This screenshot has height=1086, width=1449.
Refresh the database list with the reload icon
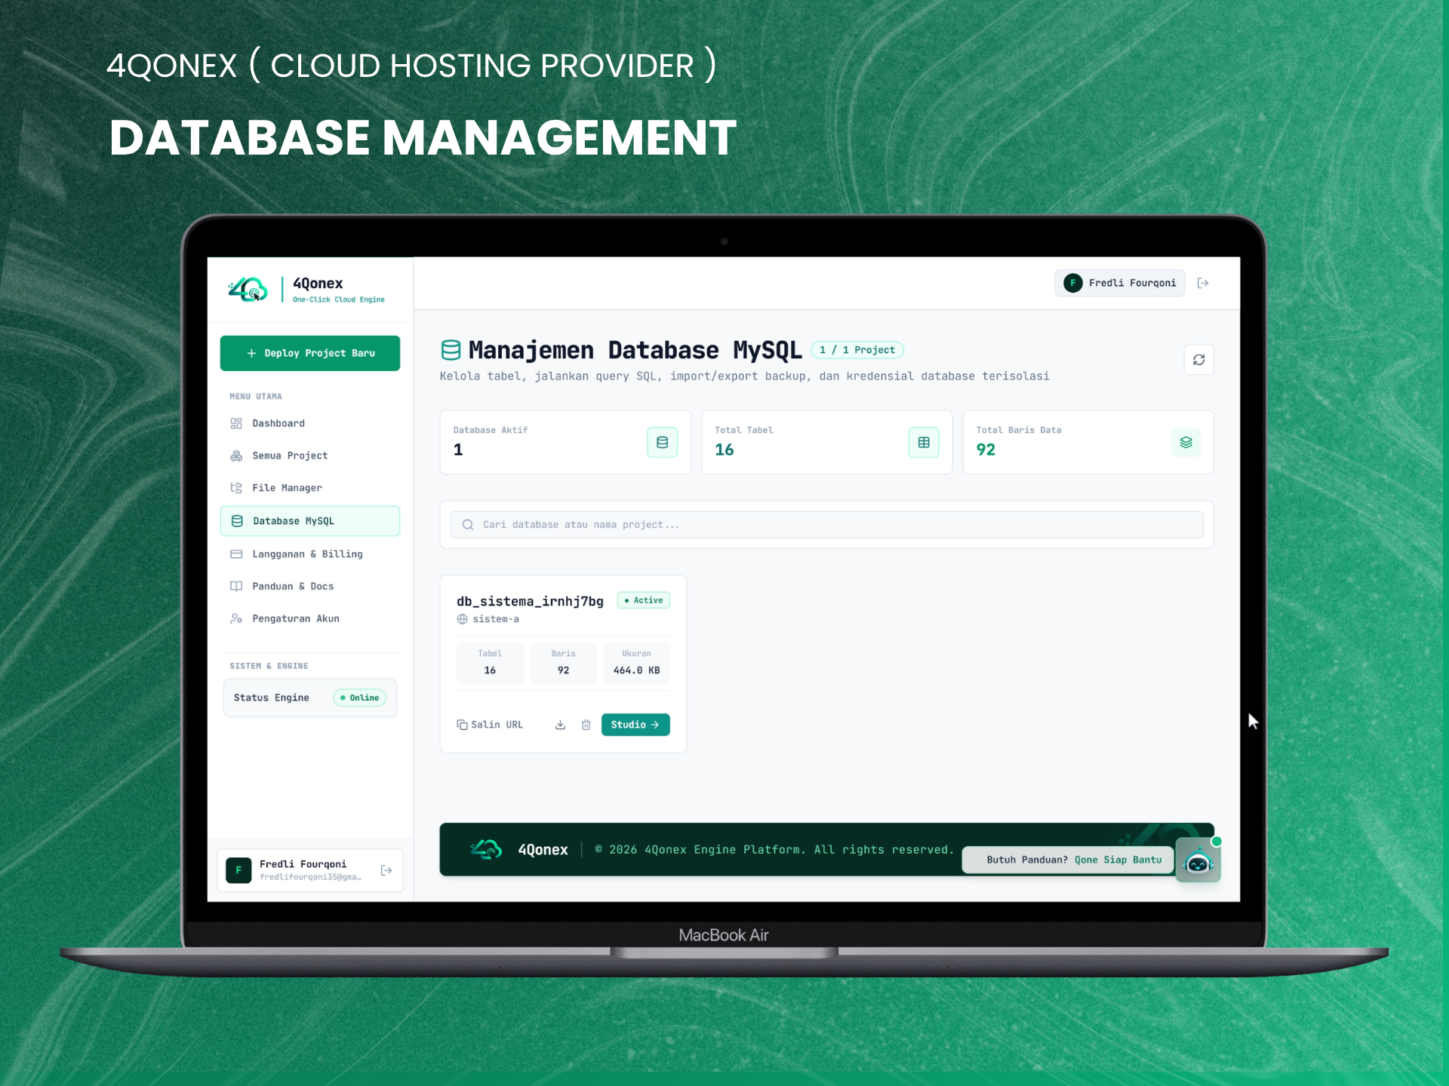[1198, 360]
